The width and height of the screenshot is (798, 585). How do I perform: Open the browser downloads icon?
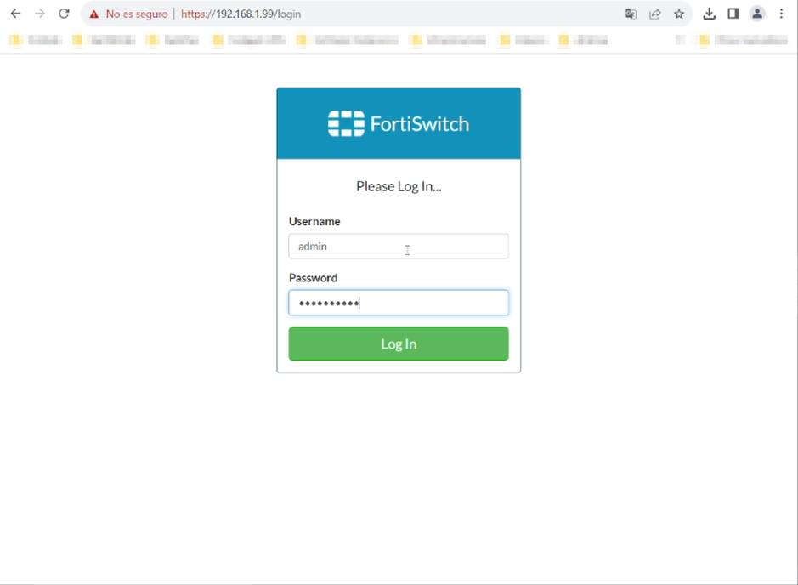point(709,14)
